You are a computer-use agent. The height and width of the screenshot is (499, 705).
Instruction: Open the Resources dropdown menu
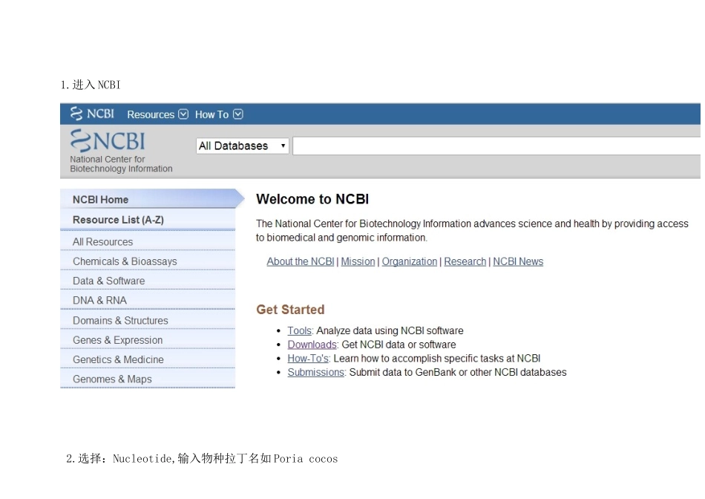point(157,114)
